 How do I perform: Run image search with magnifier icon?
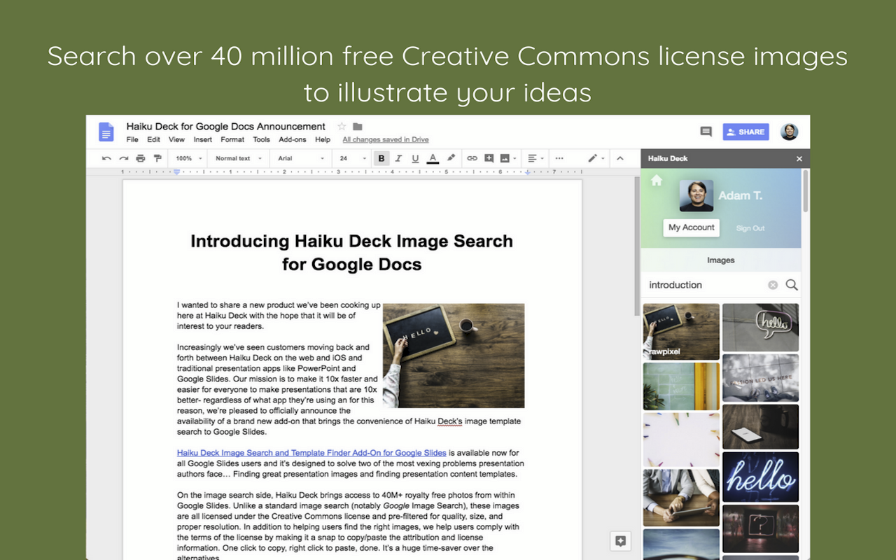click(x=792, y=285)
